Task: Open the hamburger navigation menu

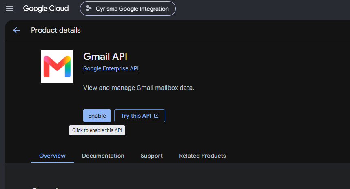Action: [10, 9]
